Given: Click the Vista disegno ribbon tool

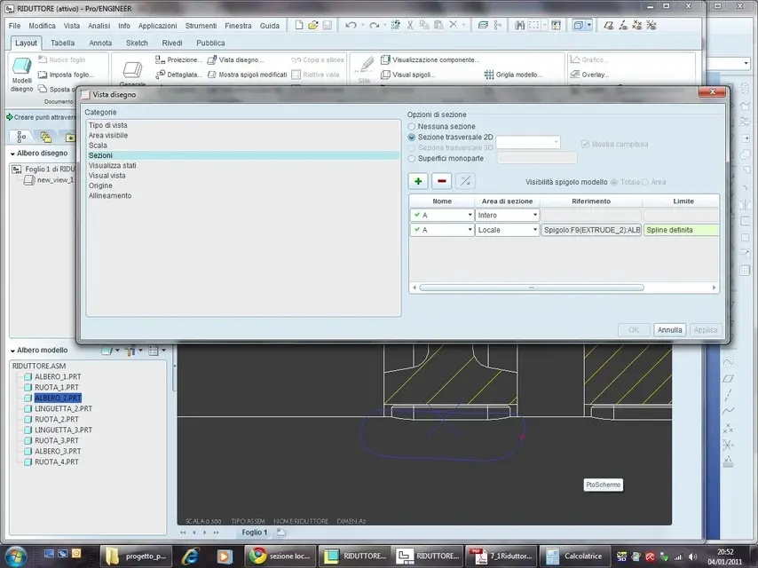Looking at the screenshot, I should [235, 59].
